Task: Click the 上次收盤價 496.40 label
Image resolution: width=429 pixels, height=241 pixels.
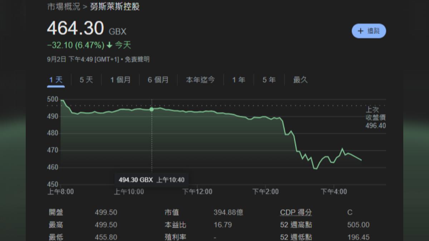Action: [375, 117]
